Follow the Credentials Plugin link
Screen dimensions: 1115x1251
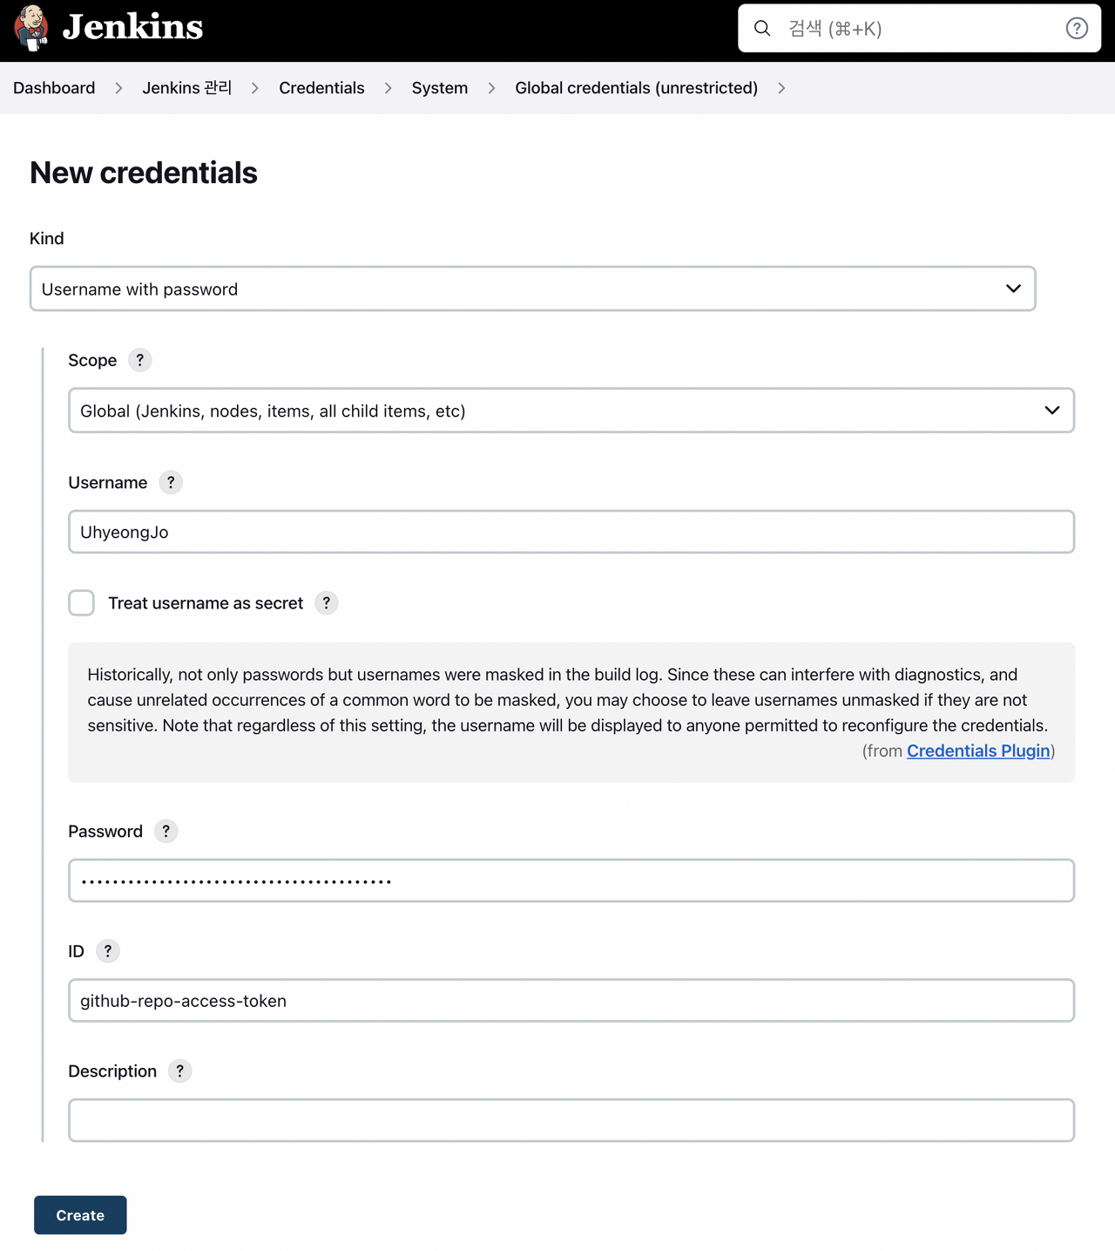(978, 751)
